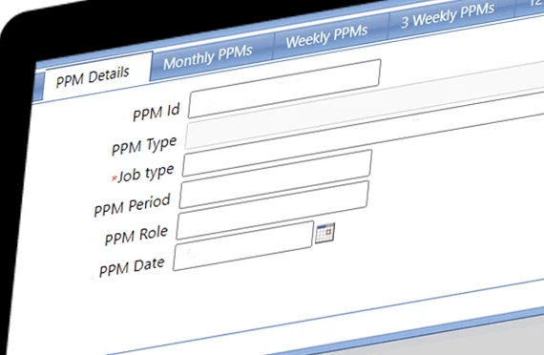Click the 'PPM Type' text label
544x355 pixels.
point(144,146)
